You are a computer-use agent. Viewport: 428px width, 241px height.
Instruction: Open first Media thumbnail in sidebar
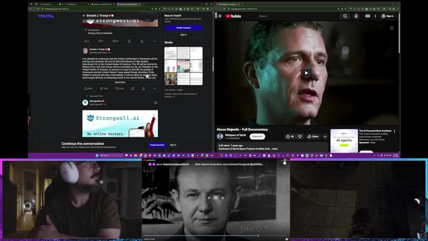170,53
